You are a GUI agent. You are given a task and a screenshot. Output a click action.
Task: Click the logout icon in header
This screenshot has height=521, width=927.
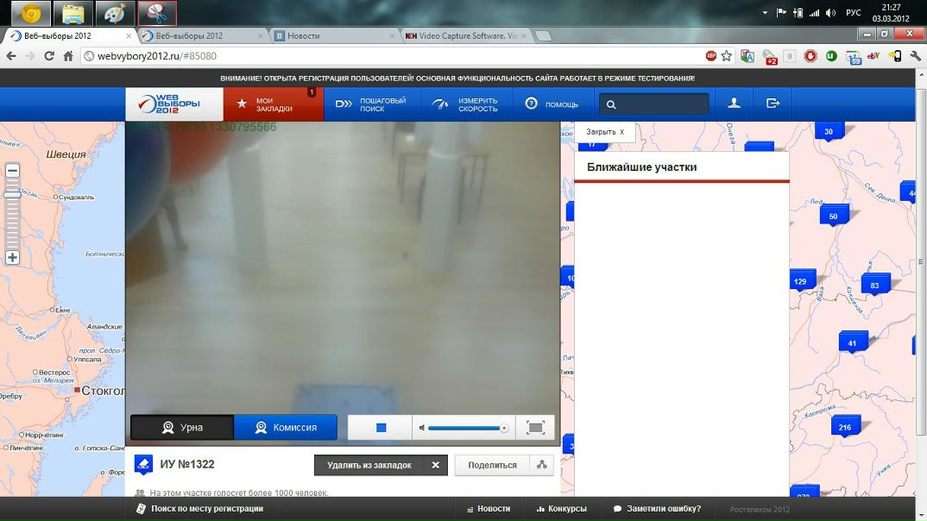pos(772,104)
